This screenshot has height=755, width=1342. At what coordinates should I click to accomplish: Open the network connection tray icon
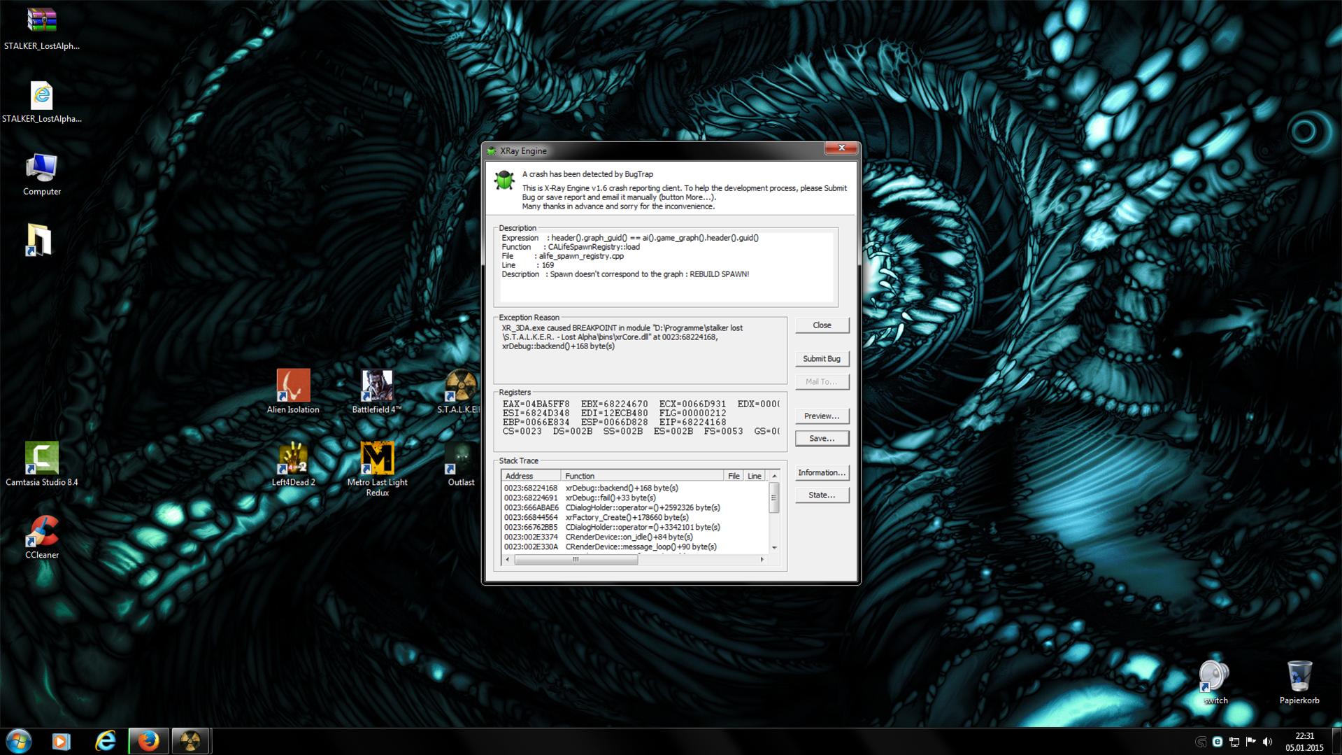coord(1234,742)
